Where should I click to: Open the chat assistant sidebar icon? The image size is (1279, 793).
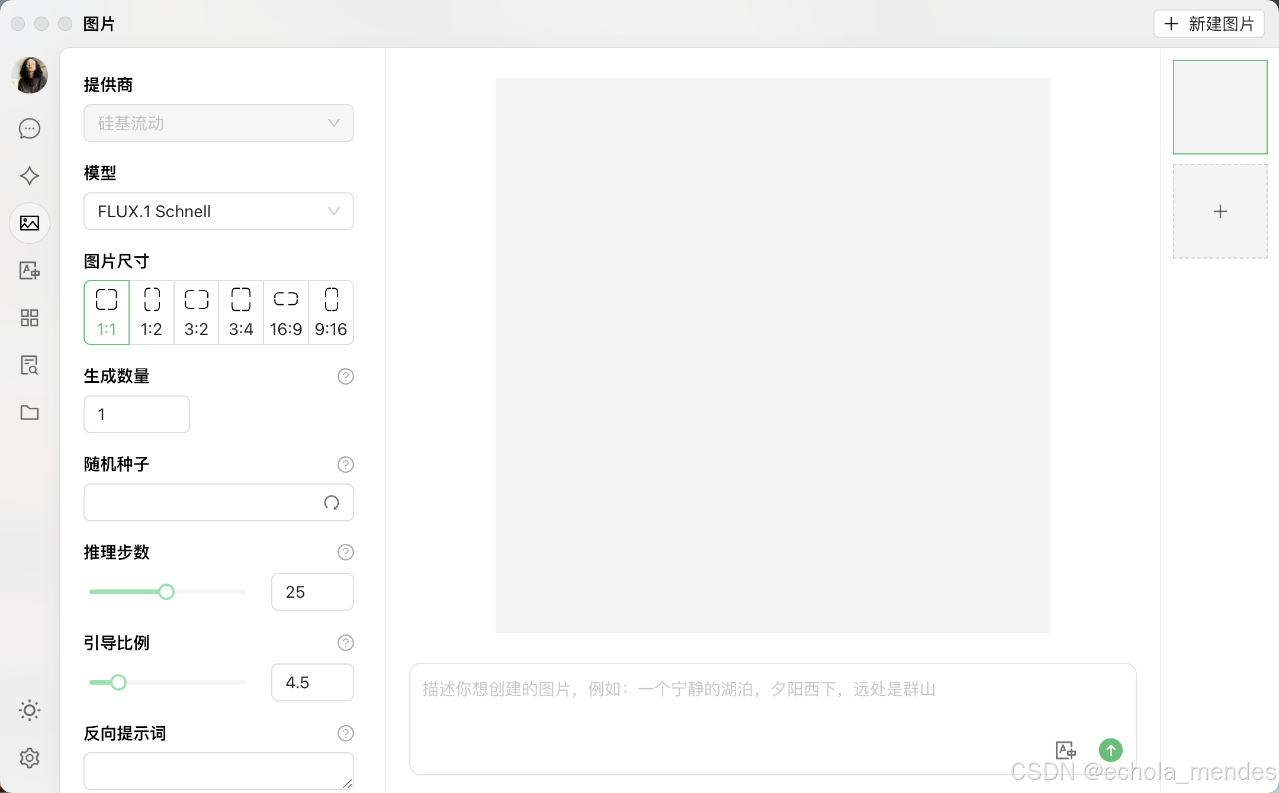[x=29, y=128]
